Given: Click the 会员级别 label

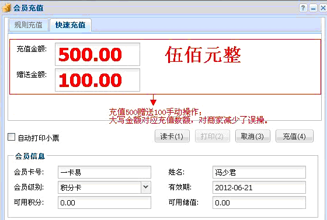Looking at the screenshot, I should tap(29, 187).
